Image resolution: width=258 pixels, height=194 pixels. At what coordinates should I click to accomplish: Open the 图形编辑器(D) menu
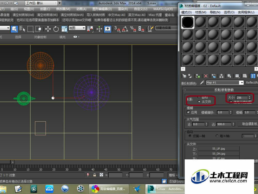click(x=102, y=9)
